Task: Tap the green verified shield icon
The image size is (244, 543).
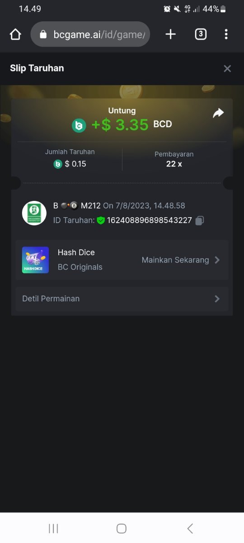Action: pos(101,220)
